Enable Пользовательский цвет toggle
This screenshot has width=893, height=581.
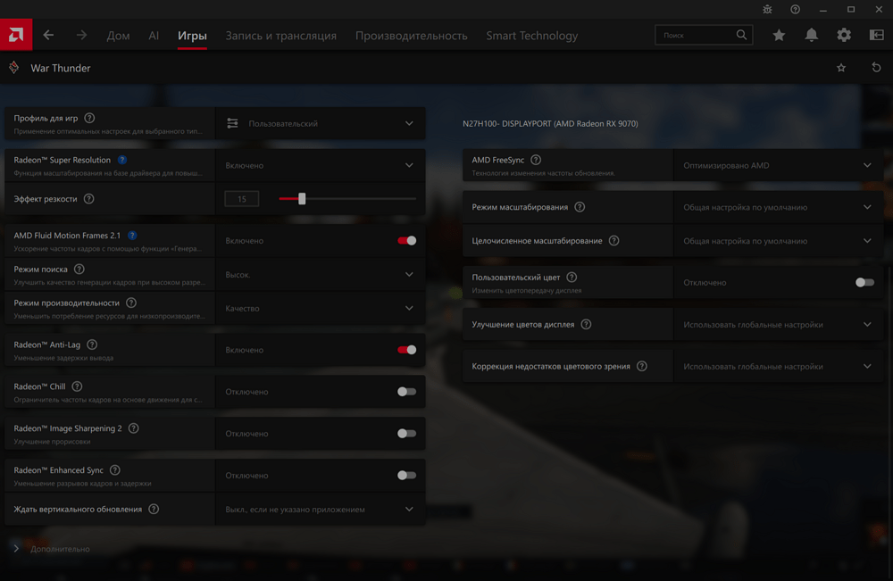click(x=864, y=282)
